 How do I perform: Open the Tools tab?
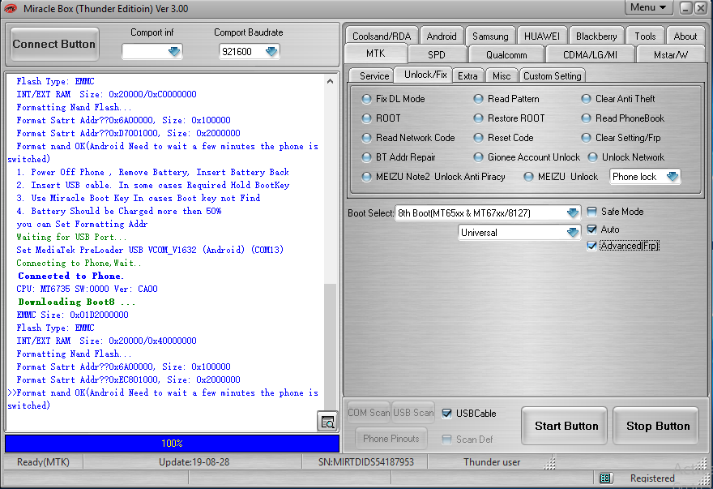tap(645, 36)
